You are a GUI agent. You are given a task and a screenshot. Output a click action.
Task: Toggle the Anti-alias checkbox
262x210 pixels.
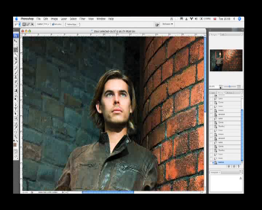point(53,24)
